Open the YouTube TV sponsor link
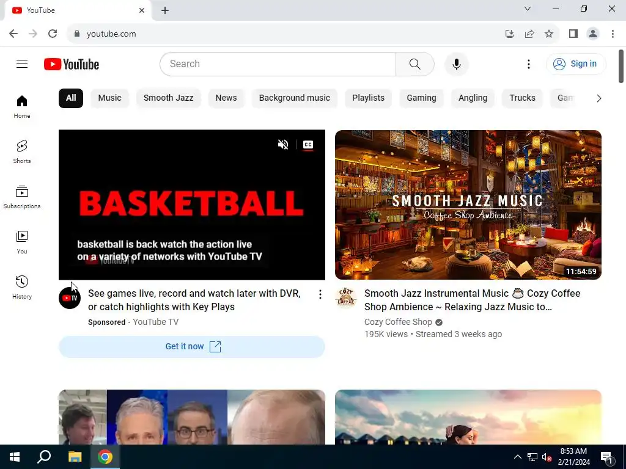 [156, 322]
